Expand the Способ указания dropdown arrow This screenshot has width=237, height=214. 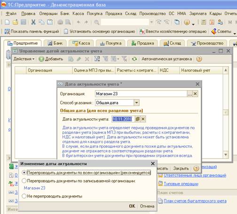(x=136, y=103)
